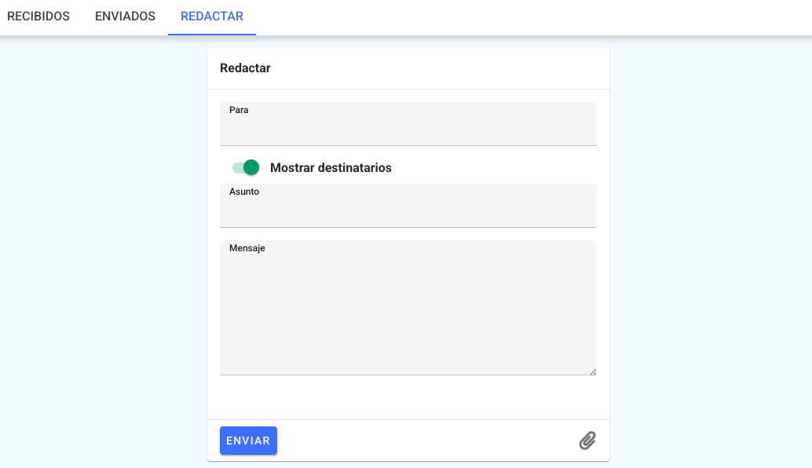Click the Mensaje field label
Viewport: 812px width, 468px height.
tap(247, 248)
